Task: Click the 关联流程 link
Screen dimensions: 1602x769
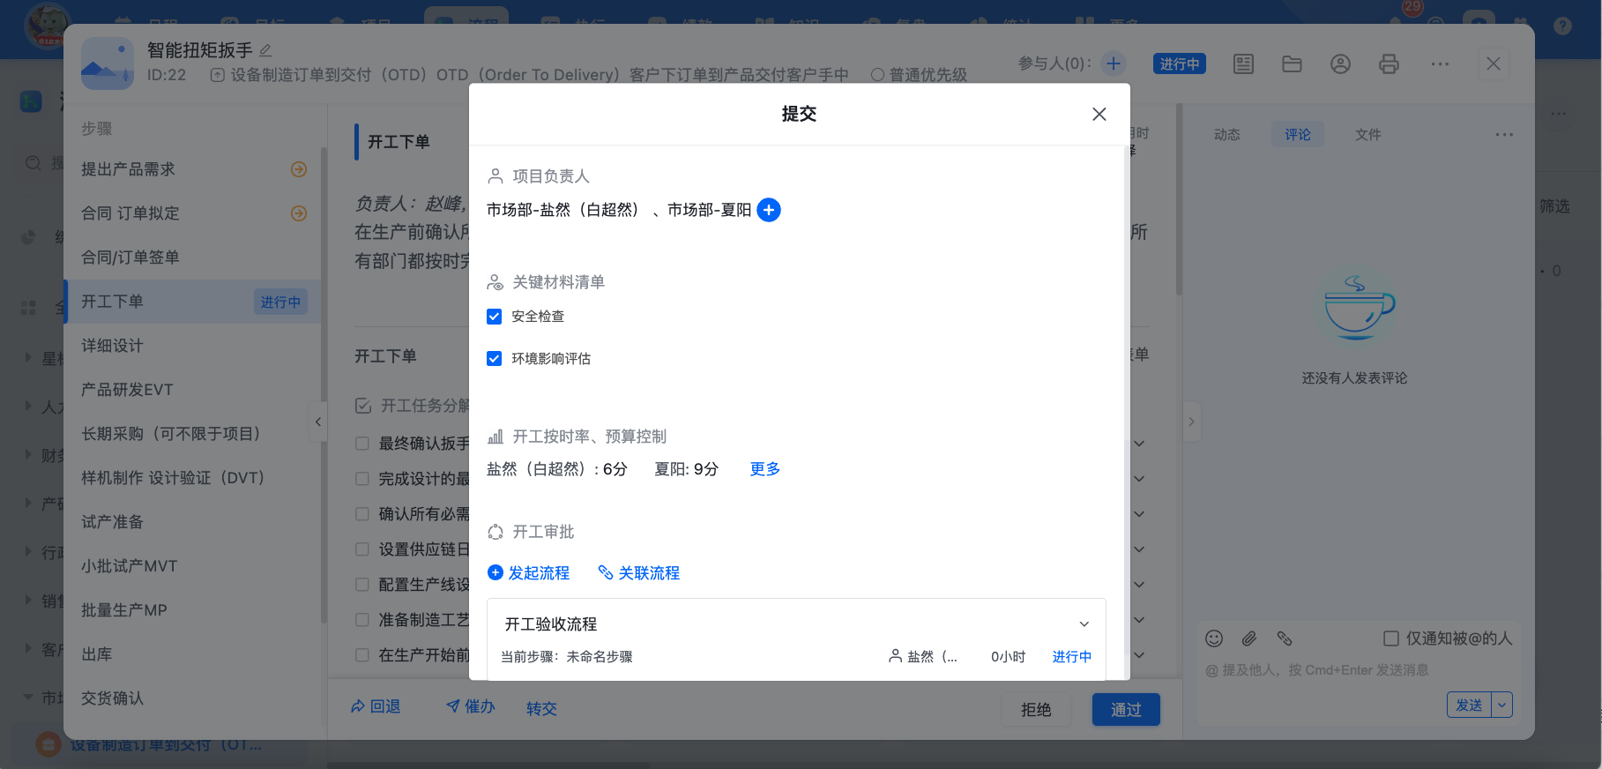Action: (x=639, y=573)
